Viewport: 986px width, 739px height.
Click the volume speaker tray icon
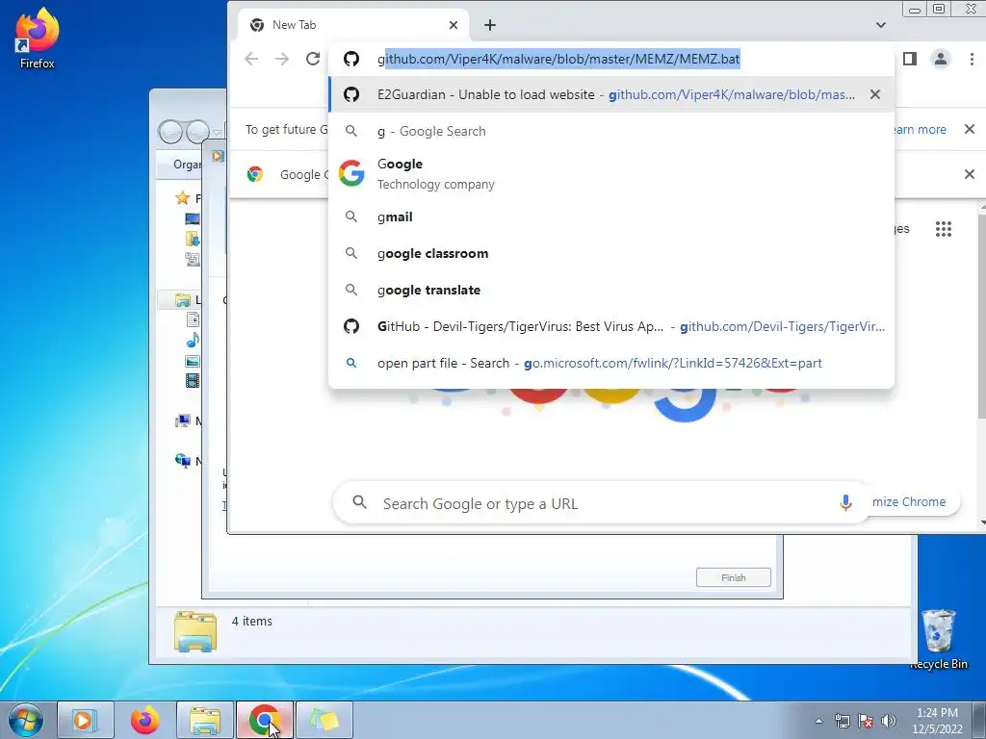point(889,721)
